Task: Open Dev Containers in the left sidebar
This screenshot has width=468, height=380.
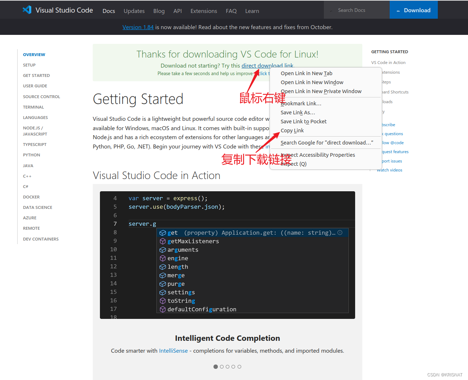Action: [x=41, y=239]
